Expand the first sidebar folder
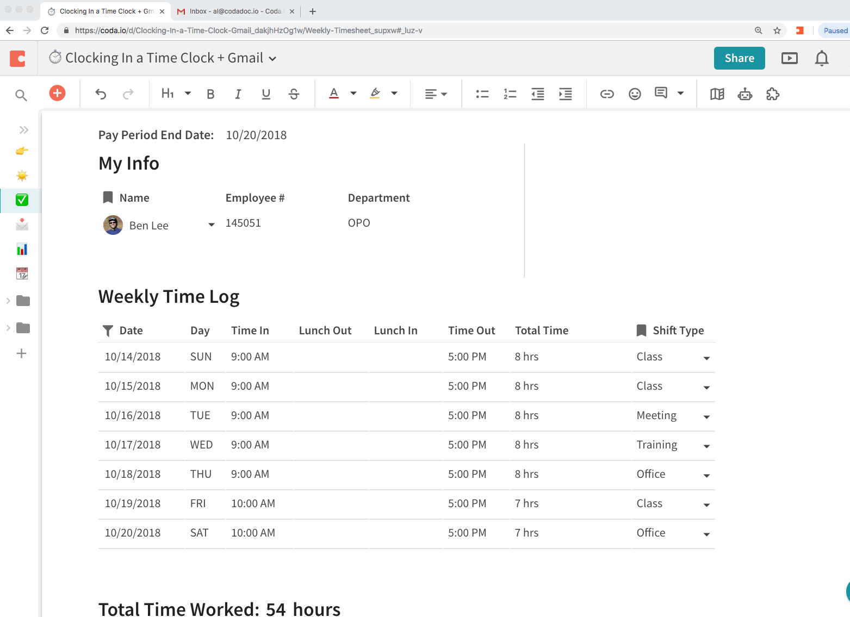The height and width of the screenshot is (617, 850). point(8,301)
